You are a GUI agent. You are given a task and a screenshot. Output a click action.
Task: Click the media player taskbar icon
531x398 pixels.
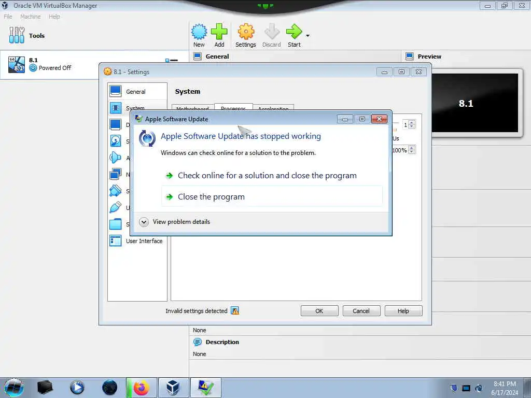click(x=77, y=388)
